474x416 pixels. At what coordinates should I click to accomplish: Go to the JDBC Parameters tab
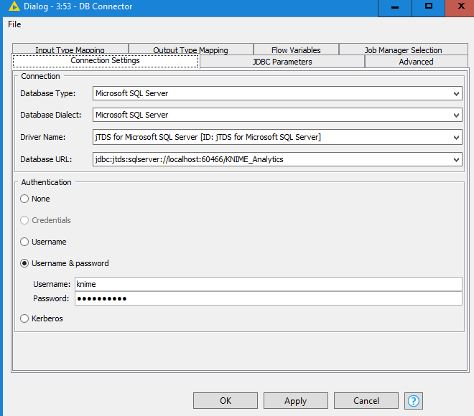point(282,62)
